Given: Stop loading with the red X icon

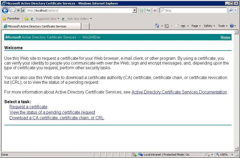Looking at the screenshot, I should click(x=155, y=10).
